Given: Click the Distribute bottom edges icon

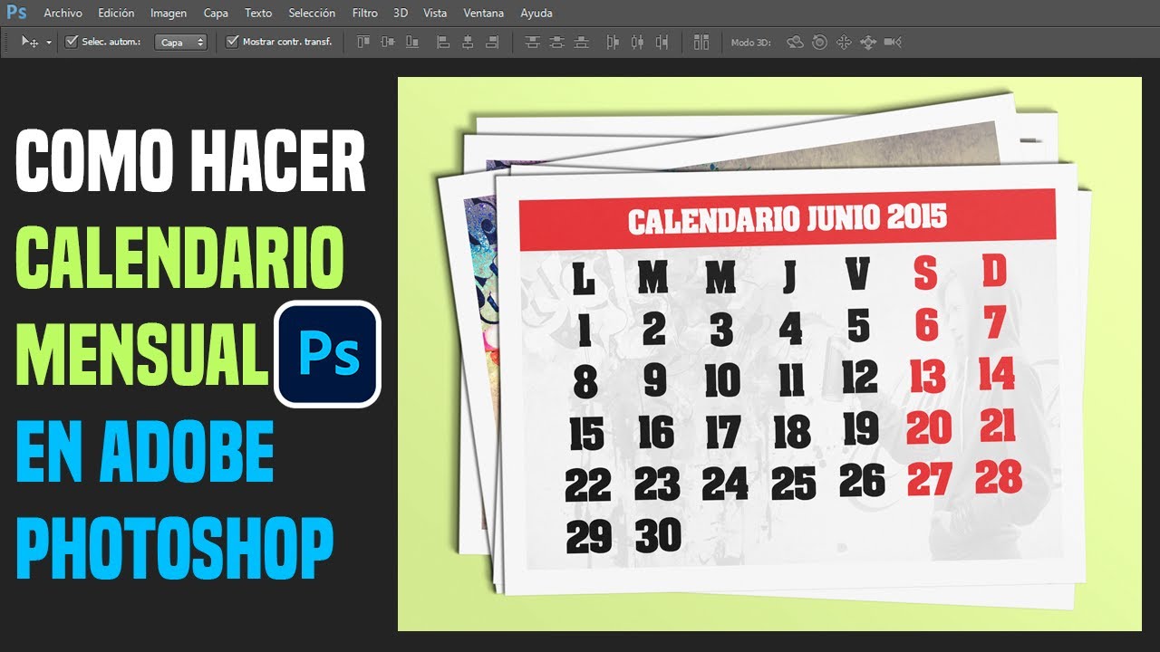Looking at the screenshot, I should pyautogui.click(x=582, y=42).
